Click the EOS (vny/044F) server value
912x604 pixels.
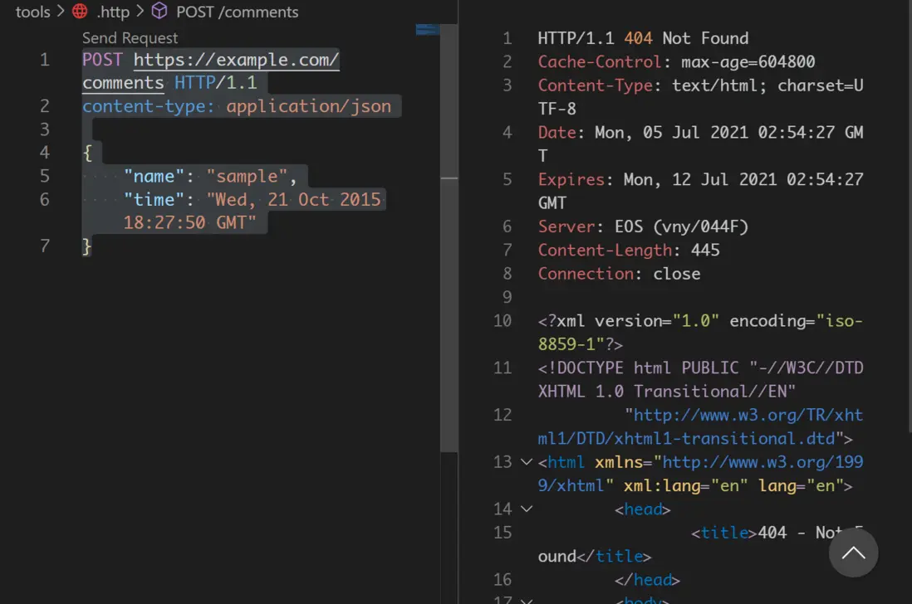click(681, 227)
